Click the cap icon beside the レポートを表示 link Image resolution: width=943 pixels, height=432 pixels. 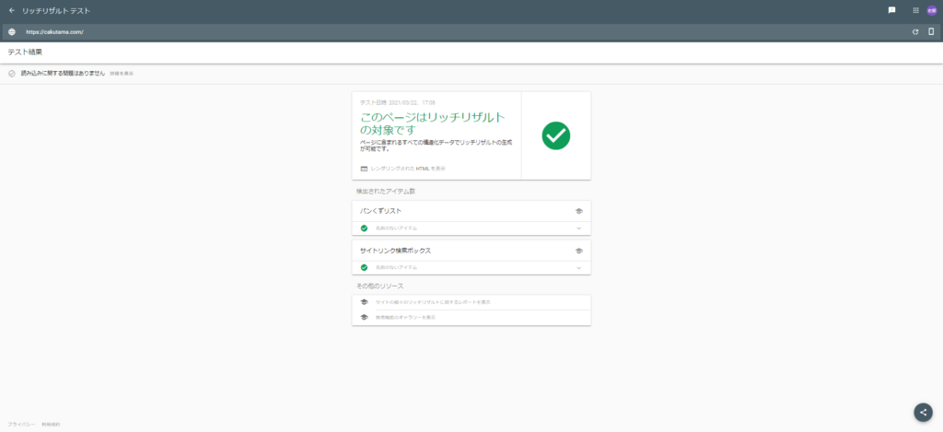364,302
